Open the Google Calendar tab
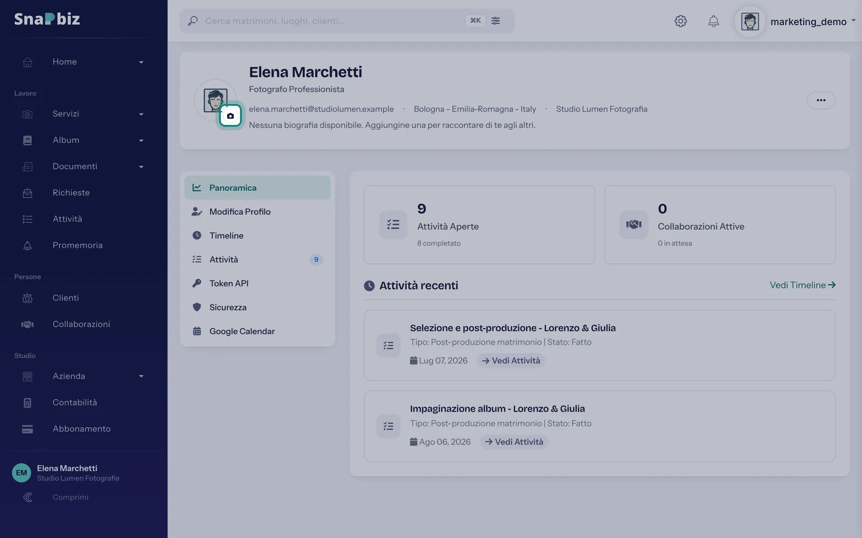 point(257,331)
